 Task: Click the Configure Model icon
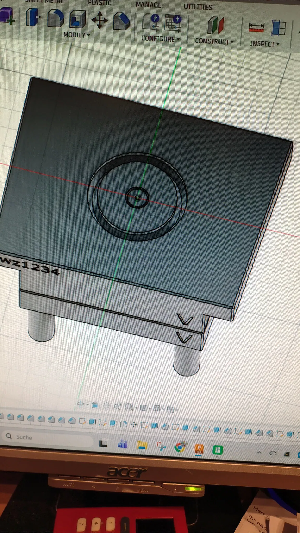tap(151, 23)
